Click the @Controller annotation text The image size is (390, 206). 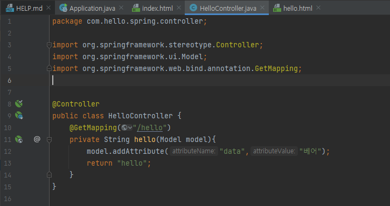point(75,104)
